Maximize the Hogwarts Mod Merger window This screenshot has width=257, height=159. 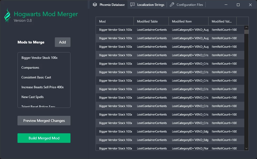[x=238, y=5]
